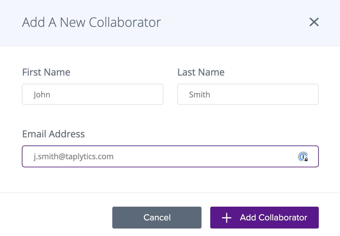Submit with the Add Collaborator button

(x=264, y=218)
